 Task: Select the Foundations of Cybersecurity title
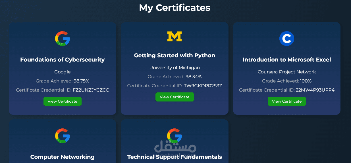pos(63,60)
